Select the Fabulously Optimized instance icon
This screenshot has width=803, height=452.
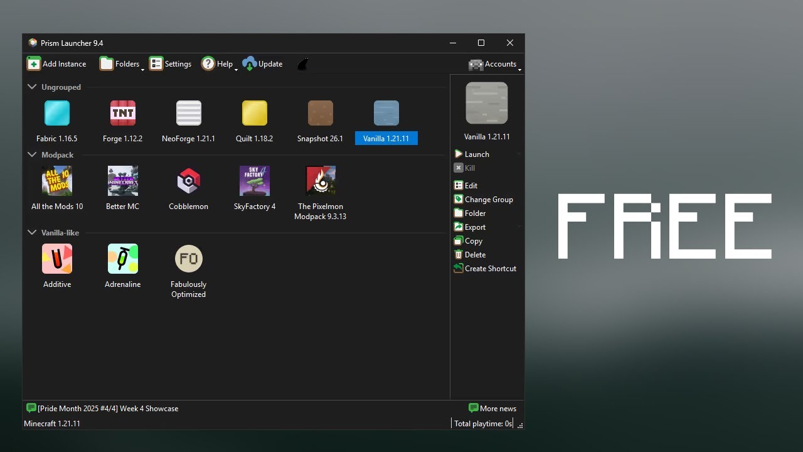pos(188,259)
